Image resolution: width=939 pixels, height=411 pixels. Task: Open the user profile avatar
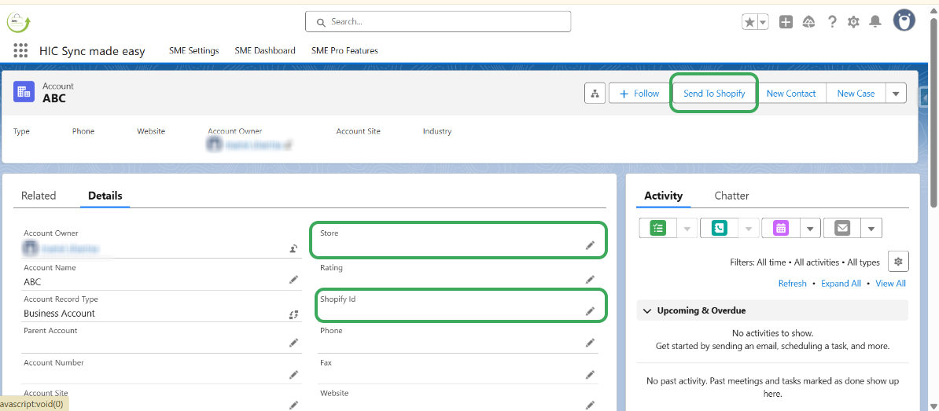(x=904, y=20)
